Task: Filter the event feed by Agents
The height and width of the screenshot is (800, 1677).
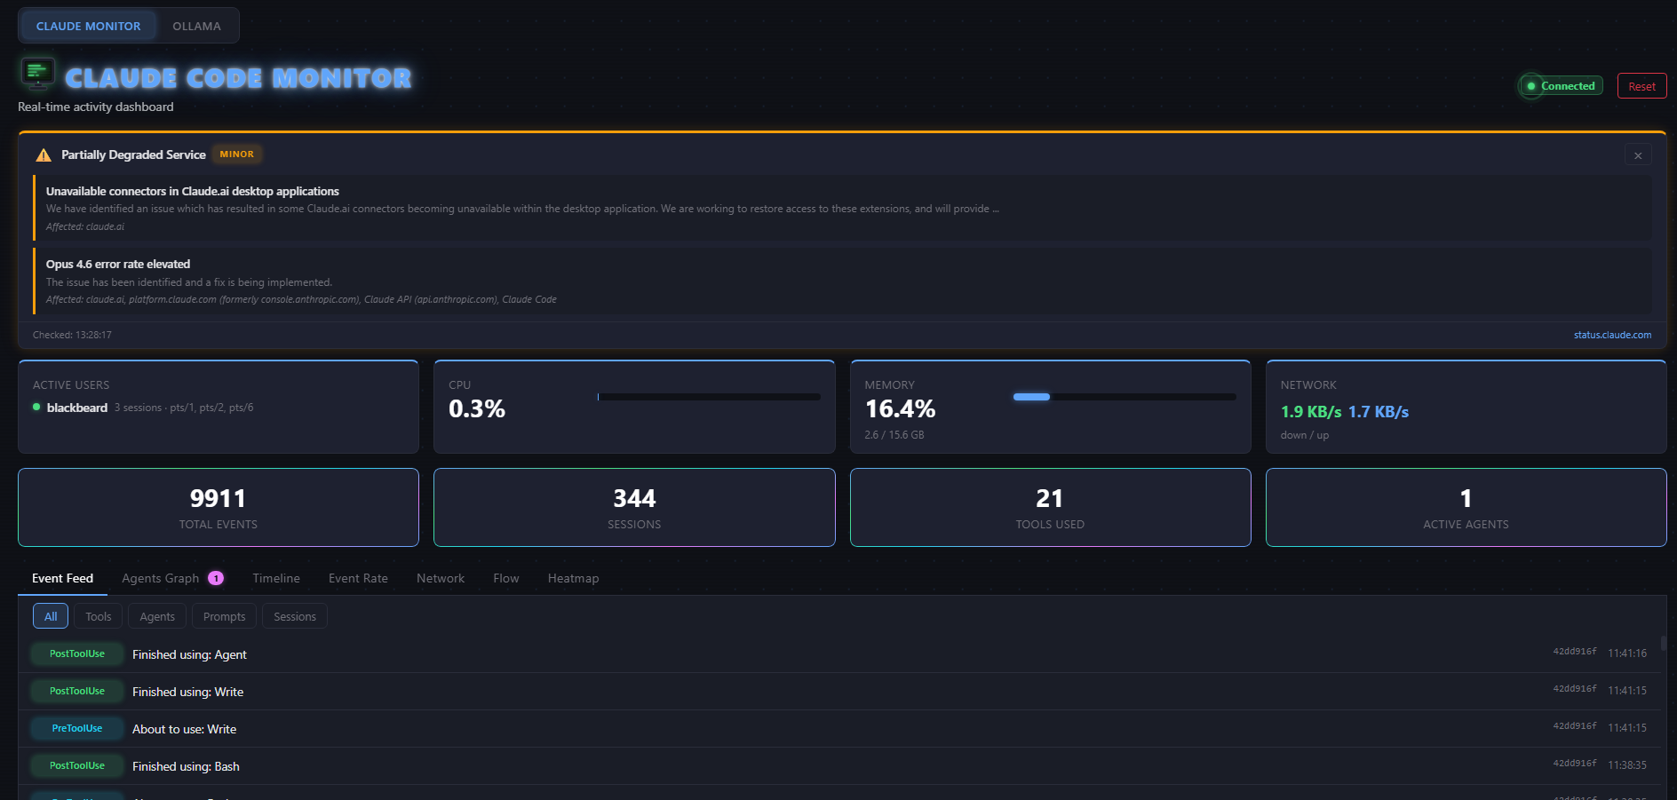Action: click(x=157, y=616)
